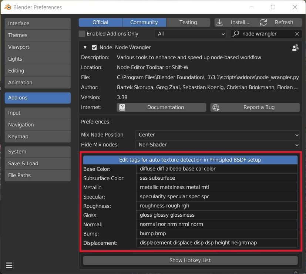This screenshot has height=274, width=306.
Task: Minimize the Blender Preferences window
Action: point(252,7)
